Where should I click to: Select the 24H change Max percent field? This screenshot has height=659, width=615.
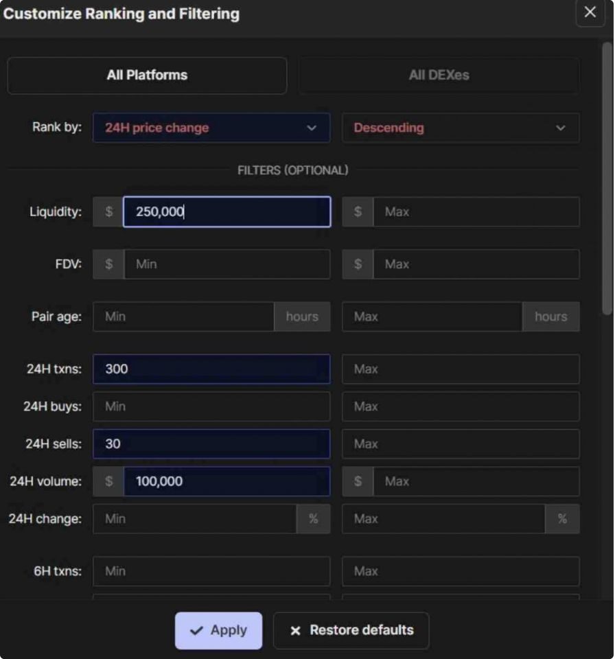click(x=443, y=519)
